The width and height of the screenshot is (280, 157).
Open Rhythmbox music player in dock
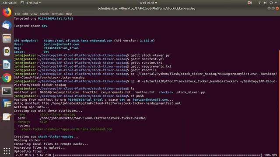(7, 51)
